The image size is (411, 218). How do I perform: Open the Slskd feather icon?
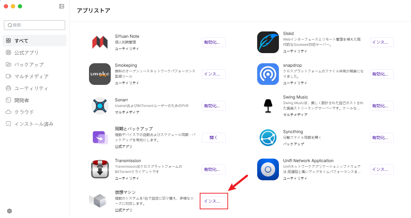268,42
